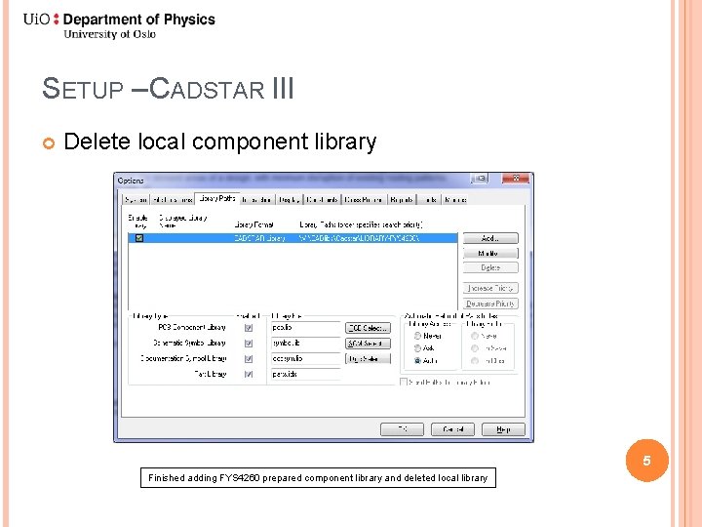Click the Increase Priority button
Screen dimensions: 702x527
point(490,288)
